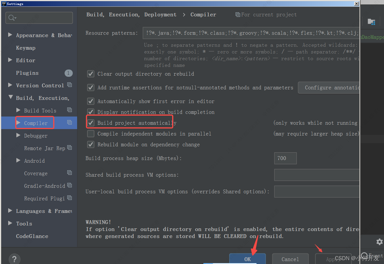Image resolution: width=384 pixels, height=264 pixels.
Task: Click project-level icon beside Build Tools
Action: pos(70,110)
